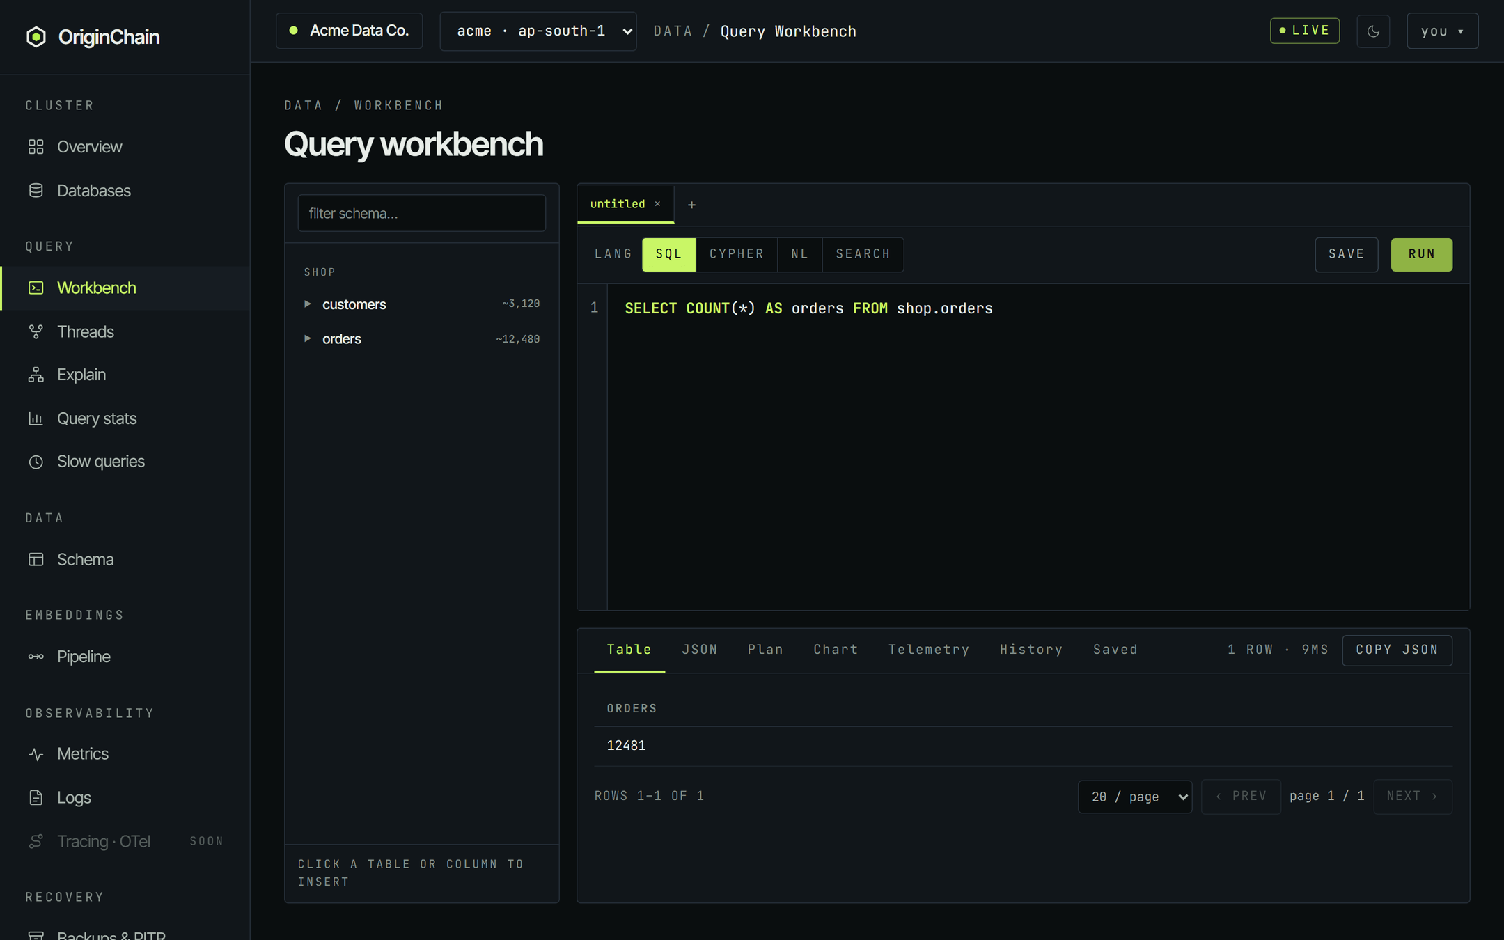The width and height of the screenshot is (1504, 940).
Task: Open the 'you' user menu
Action: (x=1442, y=31)
